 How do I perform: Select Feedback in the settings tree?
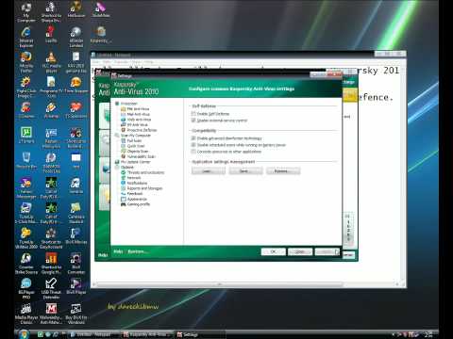[135, 194]
